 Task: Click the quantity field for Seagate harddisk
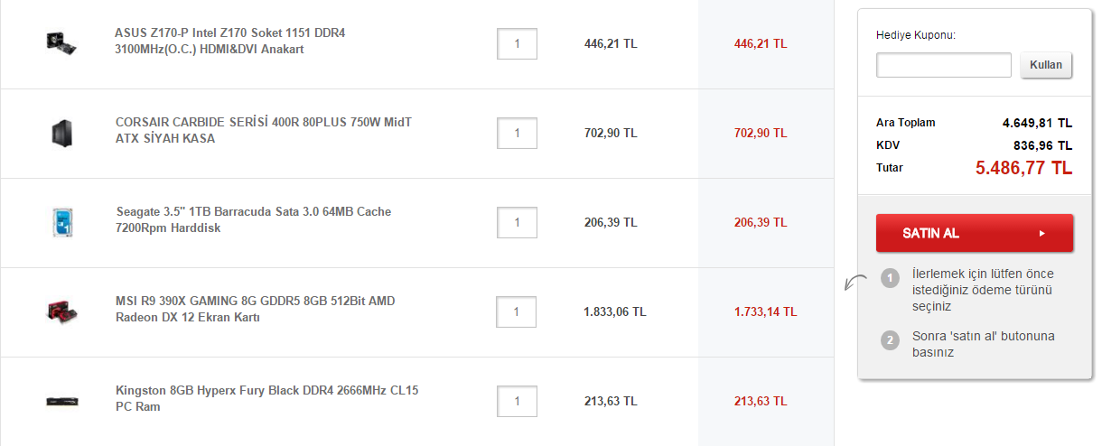click(x=517, y=222)
